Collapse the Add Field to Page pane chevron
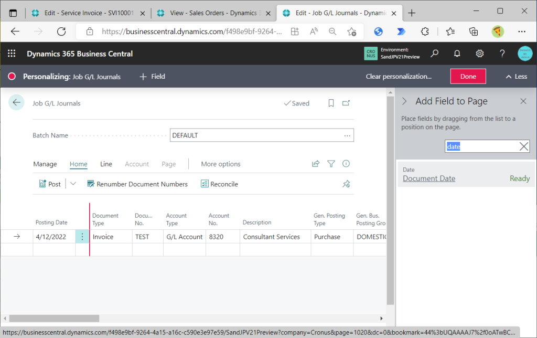This screenshot has width=537, height=338. tap(404, 101)
